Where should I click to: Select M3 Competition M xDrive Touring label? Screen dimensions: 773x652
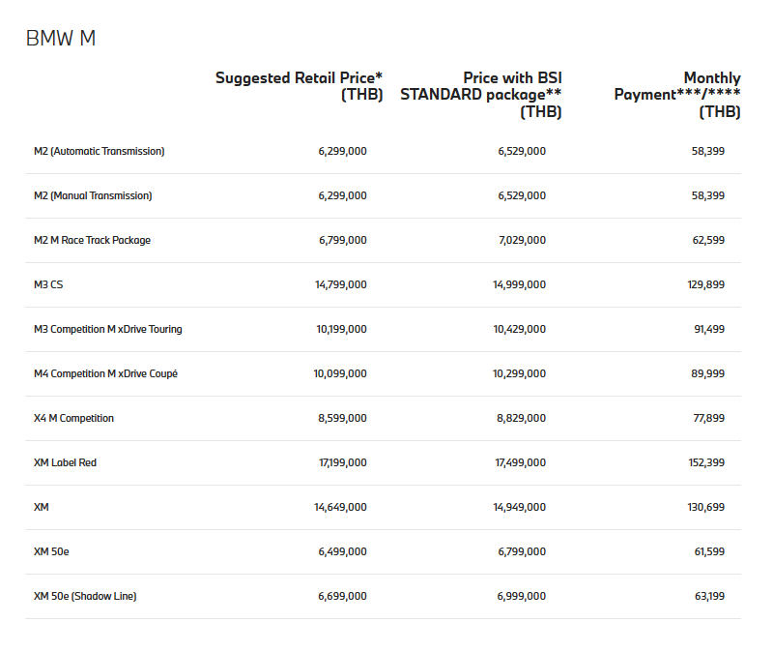(x=108, y=329)
